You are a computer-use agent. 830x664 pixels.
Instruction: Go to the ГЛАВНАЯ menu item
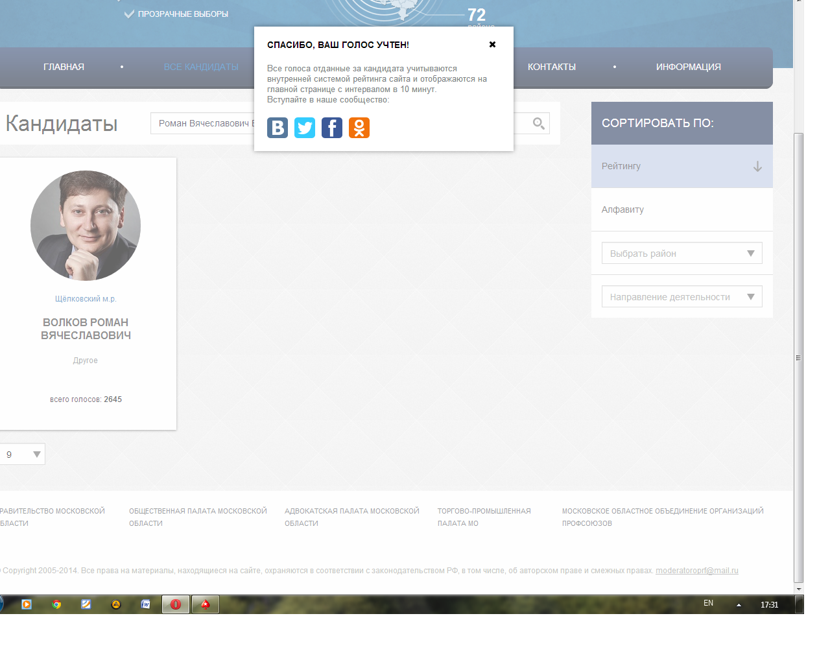pyautogui.click(x=64, y=67)
